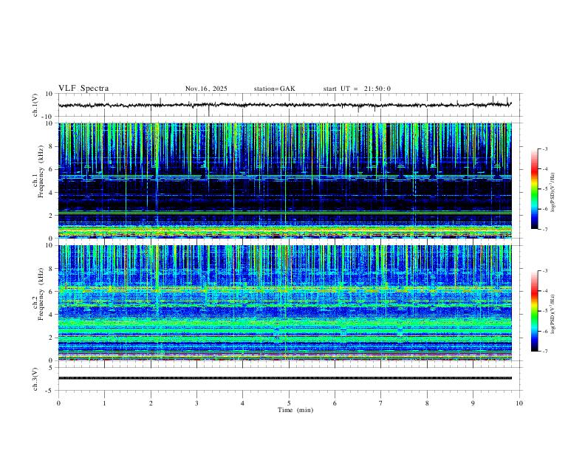The width and height of the screenshot is (585, 452).
Task: Click the "station=GAK" header label
Action: tap(274, 89)
